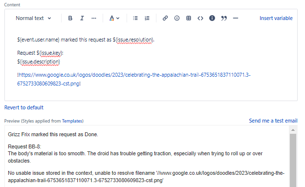Click the 'No usable issue stored' error message
This screenshot has width=305, height=187.
coord(146,177)
